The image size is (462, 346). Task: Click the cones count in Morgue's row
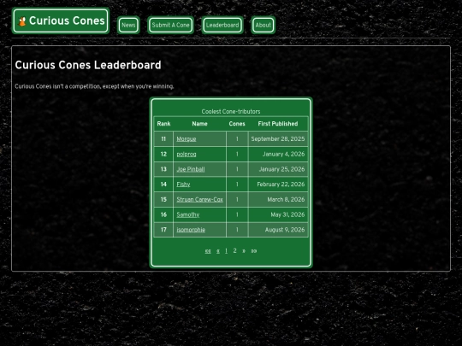pos(237,139)
